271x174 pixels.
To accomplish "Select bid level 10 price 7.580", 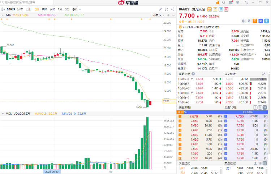I will pyautogui.click(x=194, y=158).
